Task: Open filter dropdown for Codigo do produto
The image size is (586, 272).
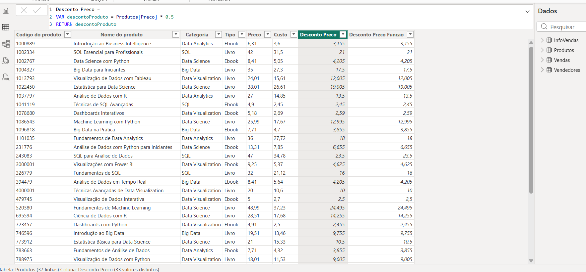Action: pos(68,34)
